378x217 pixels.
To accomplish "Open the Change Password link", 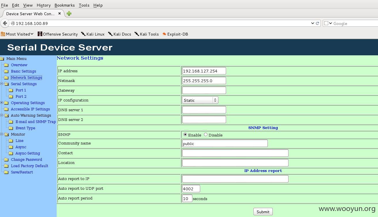I will 26,160.
